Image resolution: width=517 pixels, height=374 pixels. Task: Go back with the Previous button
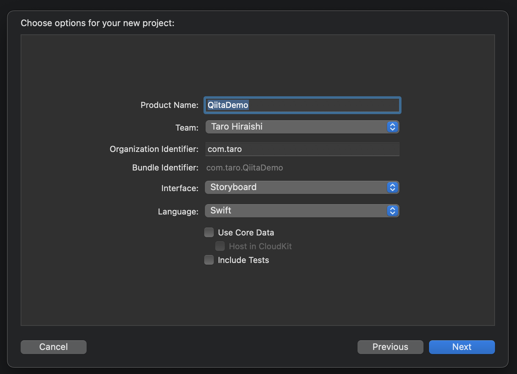(390, 347)
